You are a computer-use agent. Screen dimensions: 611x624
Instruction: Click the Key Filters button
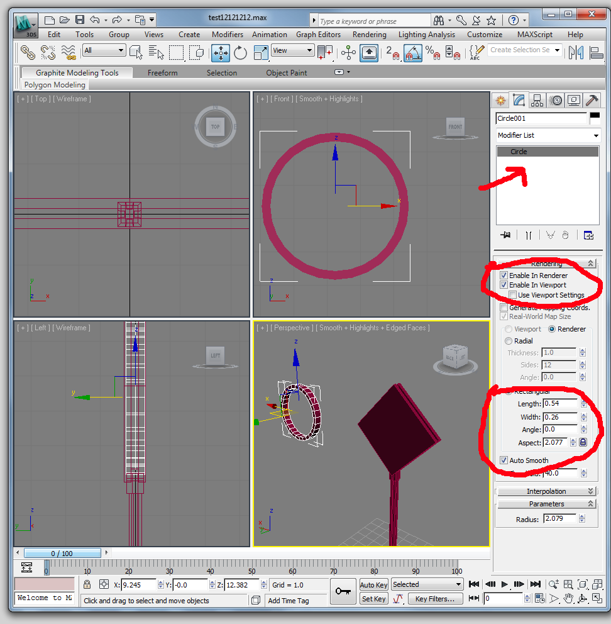click(434, 599)
